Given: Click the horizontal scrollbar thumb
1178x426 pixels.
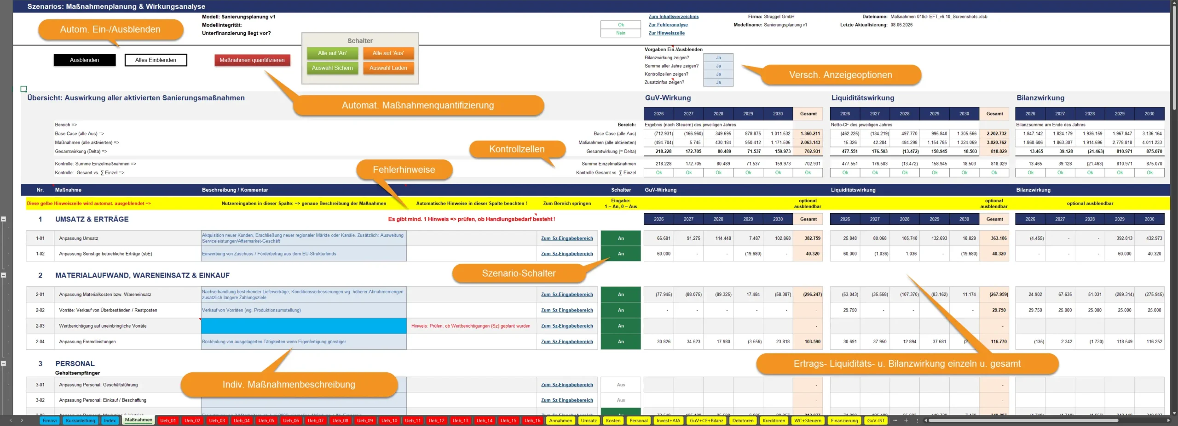Looking at the screenshot, I should [1023, 420].
